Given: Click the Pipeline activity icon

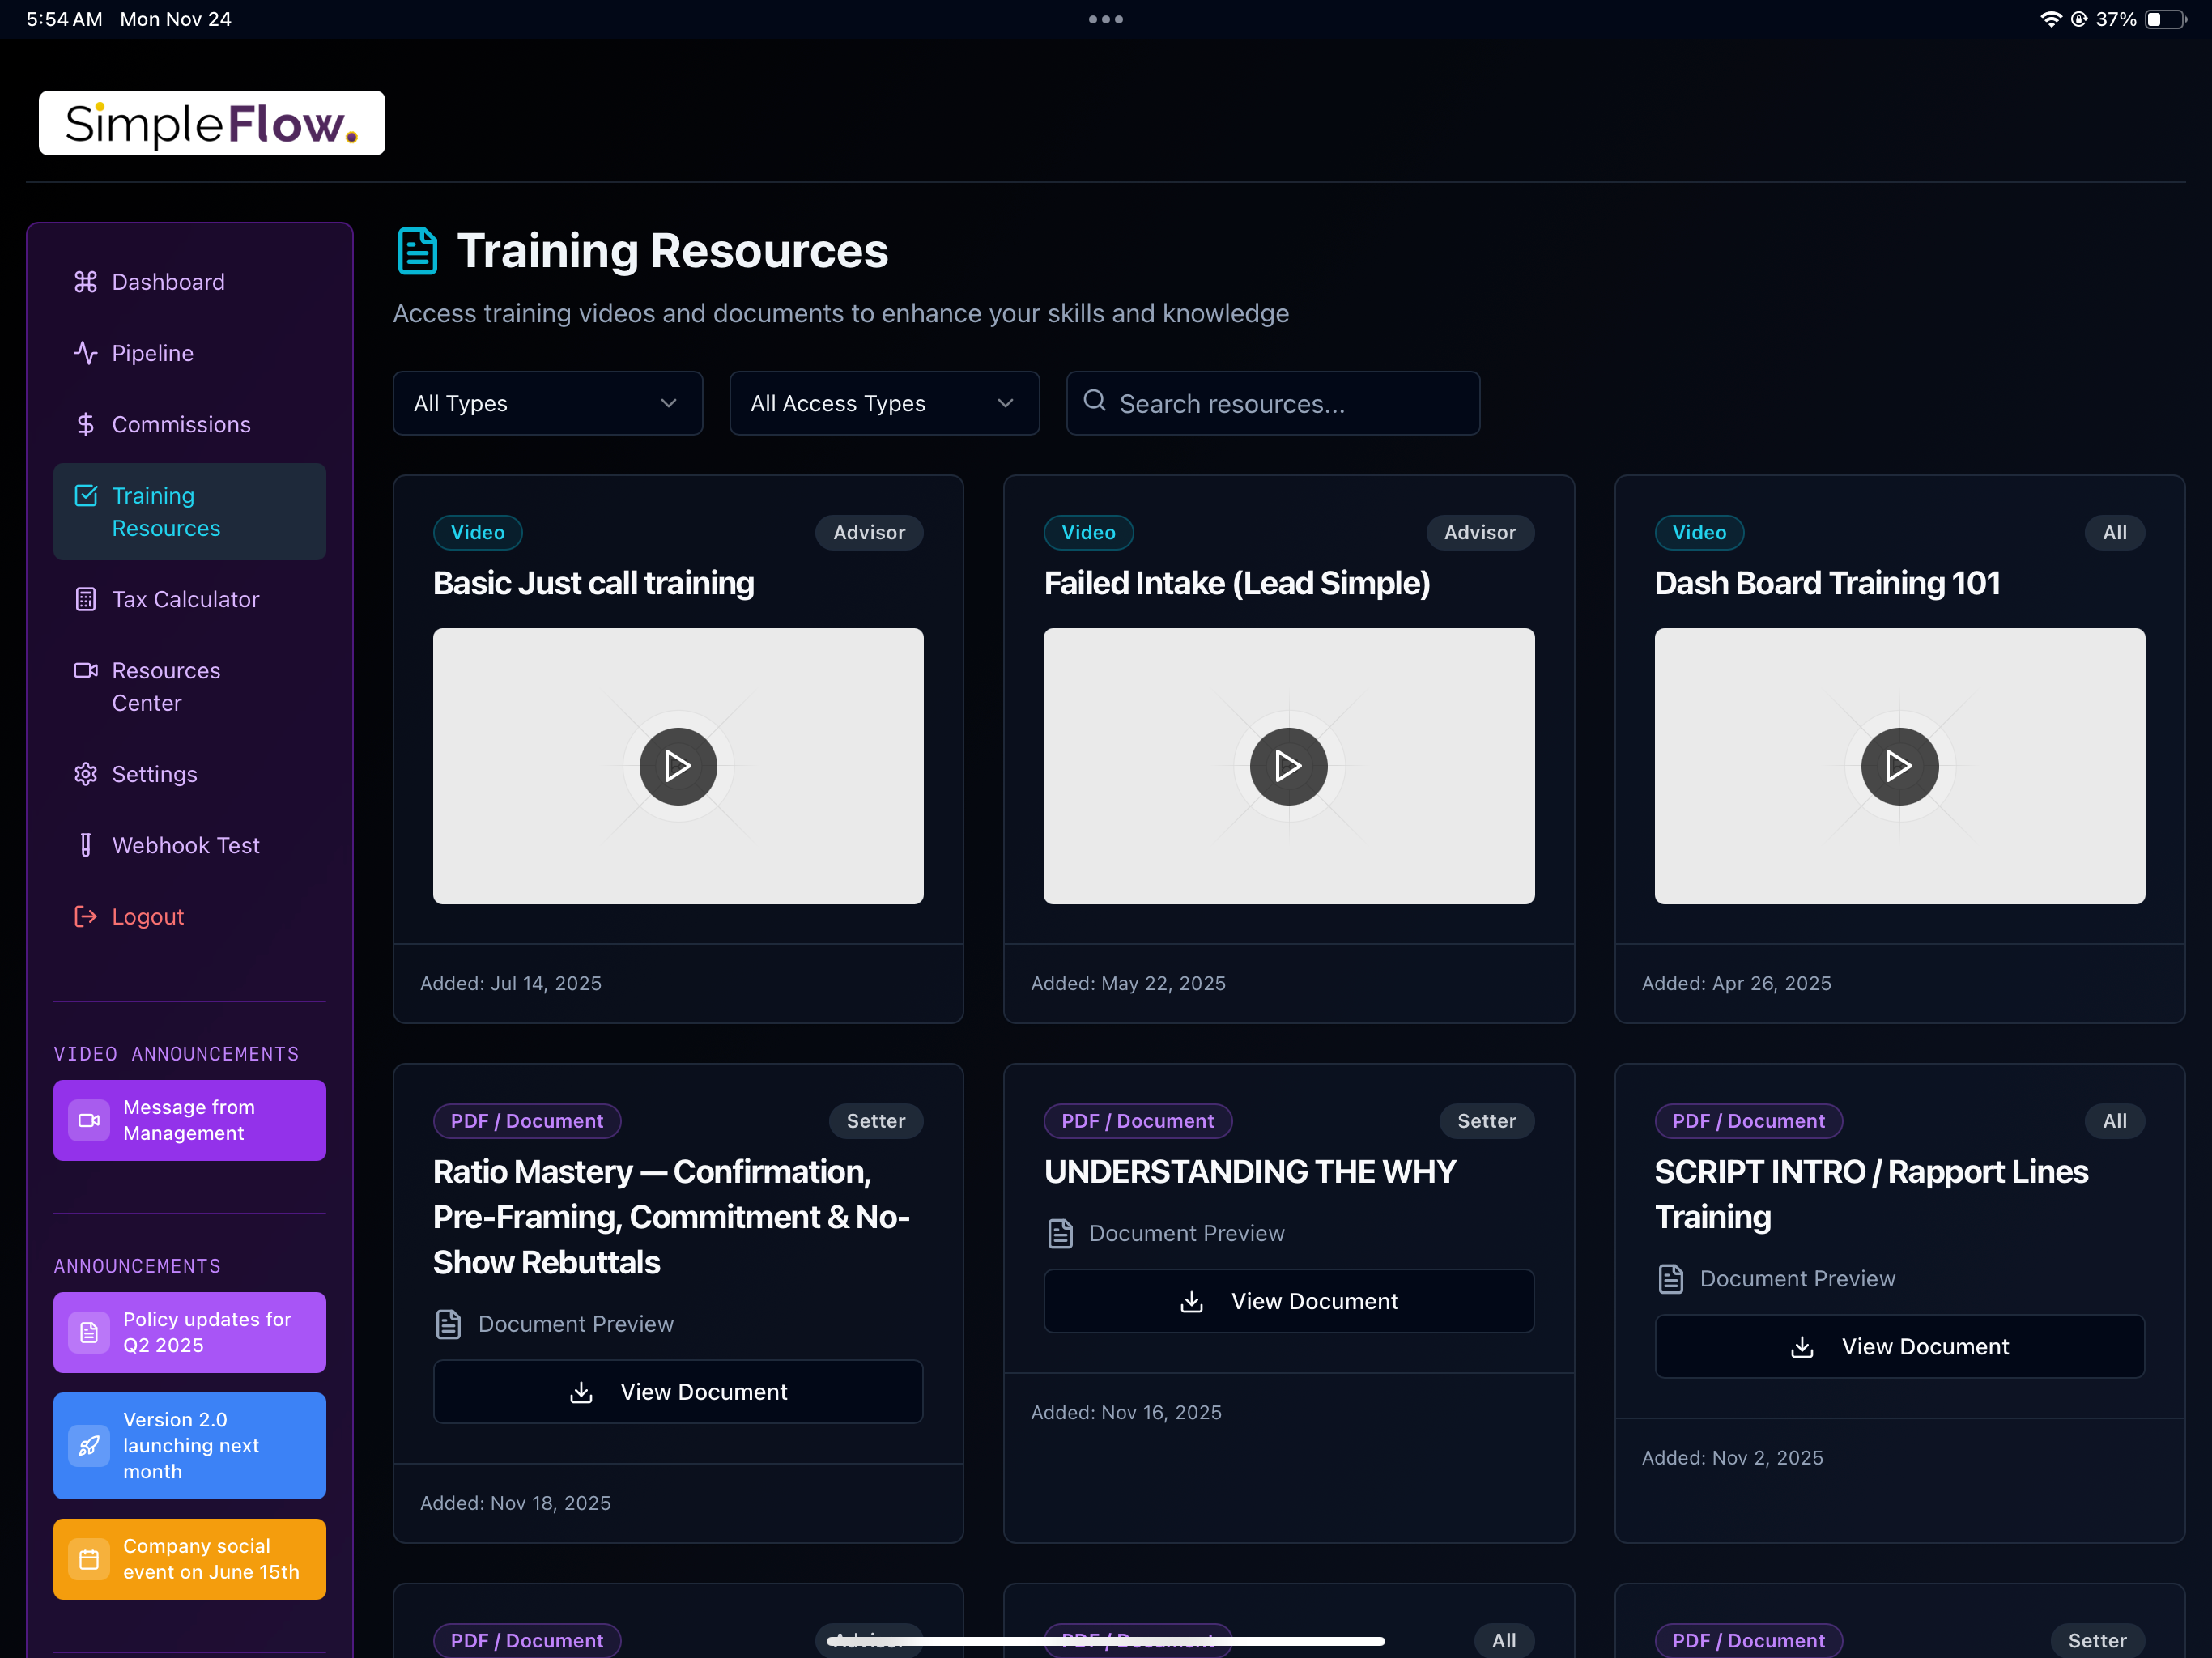Looking at the screenshot, I should [x=86, y=353].
